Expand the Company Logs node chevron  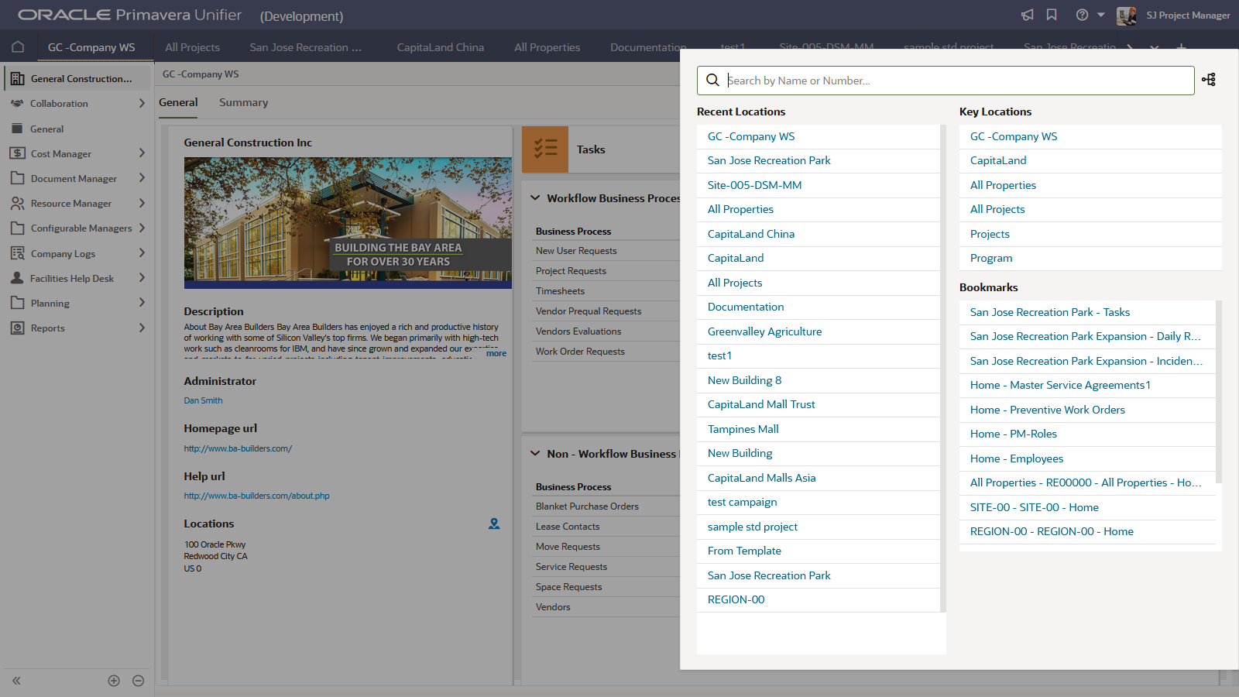(x=142, y=253)
